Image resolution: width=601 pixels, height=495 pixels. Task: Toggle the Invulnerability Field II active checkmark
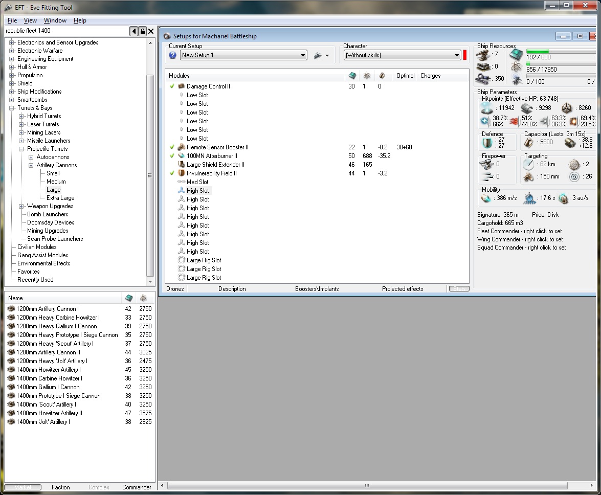pos(172,173)
